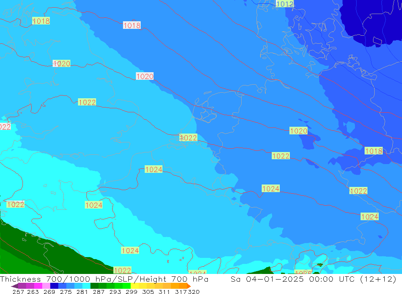Click the legend value 287
Screen dimensions: 402x294
[98, 292]
